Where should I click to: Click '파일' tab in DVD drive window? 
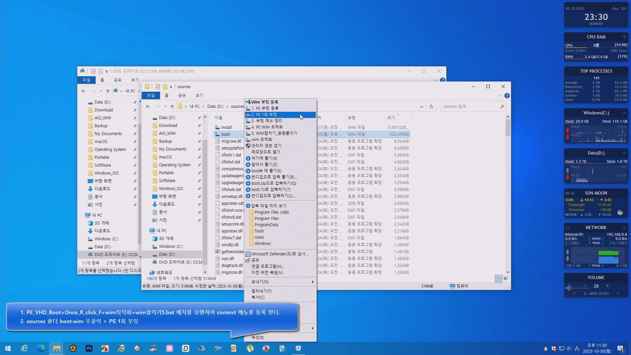pyautogui.click(x=86, y=80)
